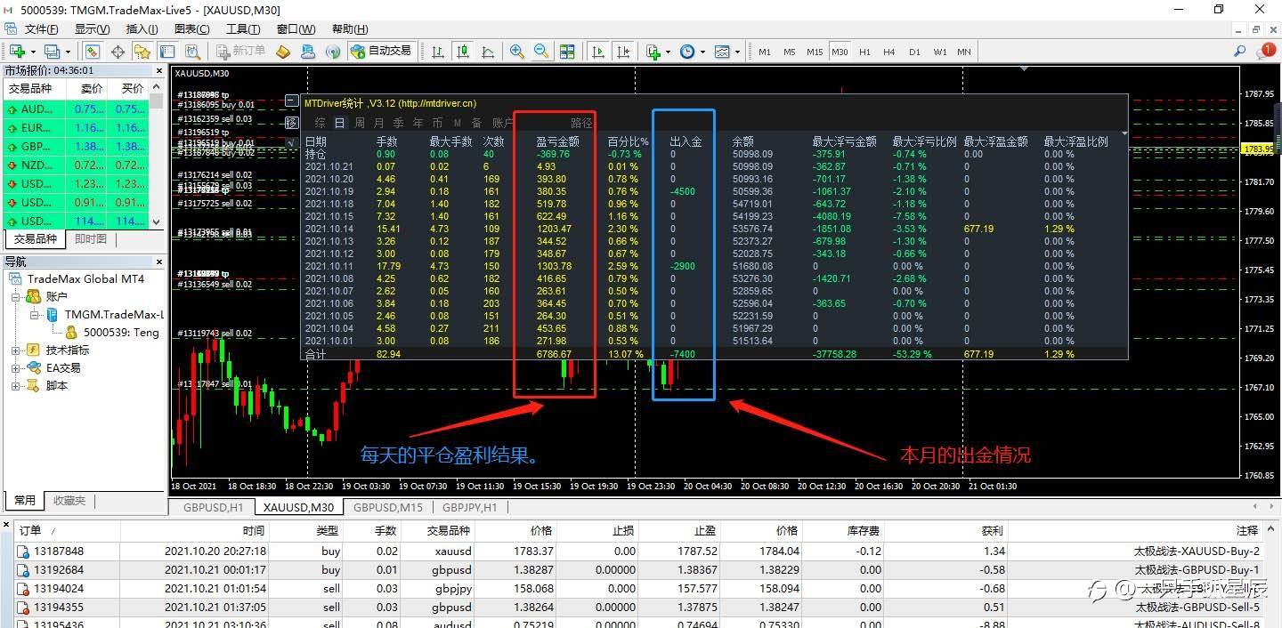Toggle the Strategy Tester icon
This screenshot has height=628, width=1282.
191,52
